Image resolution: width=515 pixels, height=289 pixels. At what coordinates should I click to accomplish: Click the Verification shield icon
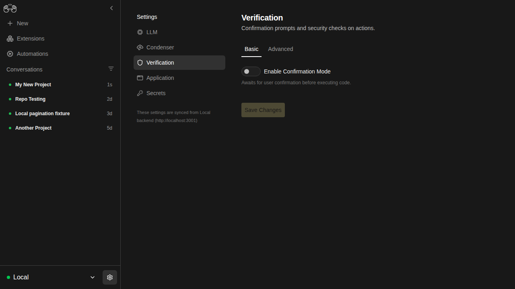pyautogui.click(x=140, y=63)
